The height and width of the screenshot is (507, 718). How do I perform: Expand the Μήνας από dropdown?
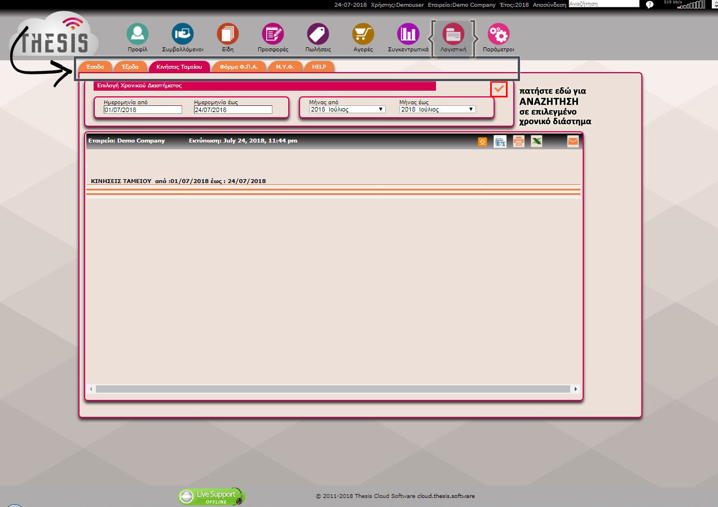point(347,109)
